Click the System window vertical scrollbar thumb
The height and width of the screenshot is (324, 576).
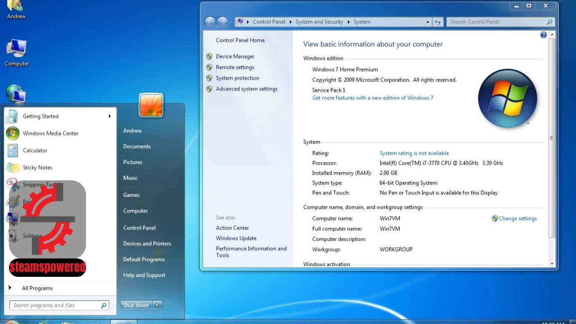click(552, 138)
